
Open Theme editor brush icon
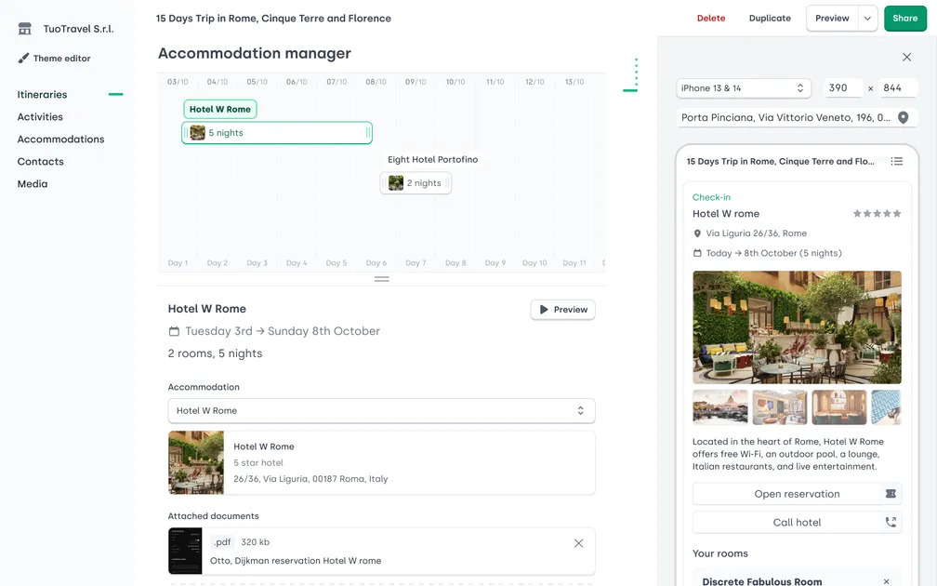pyautogui.click(x=23, y=59)
